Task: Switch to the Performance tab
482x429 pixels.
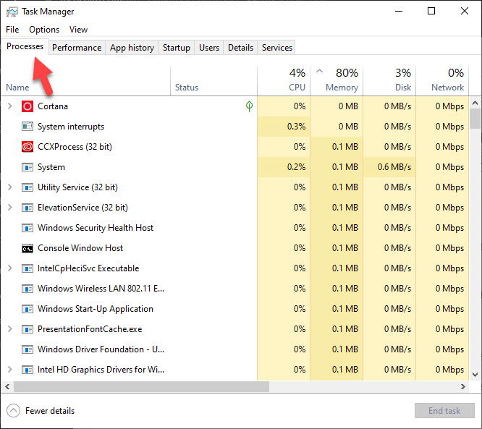Action: 77,48
